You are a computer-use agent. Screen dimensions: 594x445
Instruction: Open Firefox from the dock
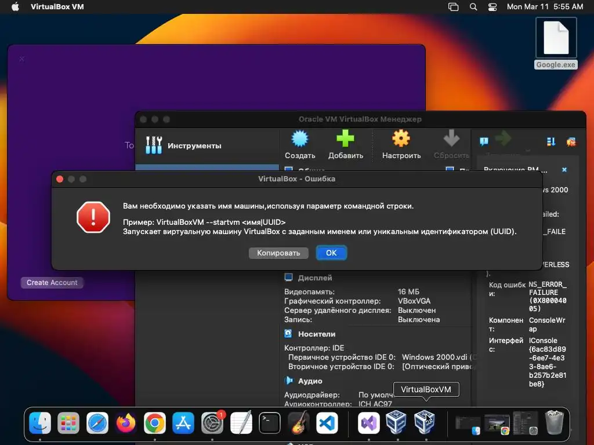click(x=126, y=422)
